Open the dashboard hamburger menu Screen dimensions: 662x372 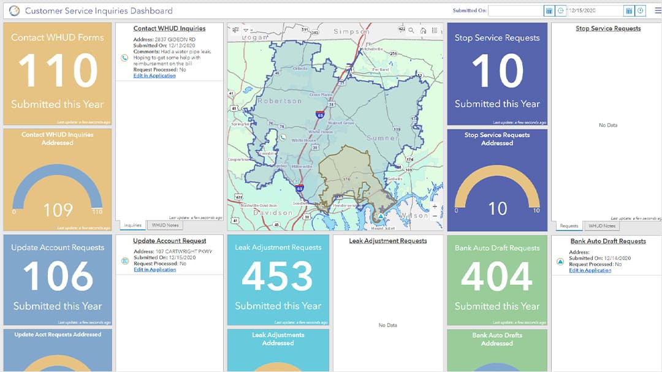coord(657,10)
